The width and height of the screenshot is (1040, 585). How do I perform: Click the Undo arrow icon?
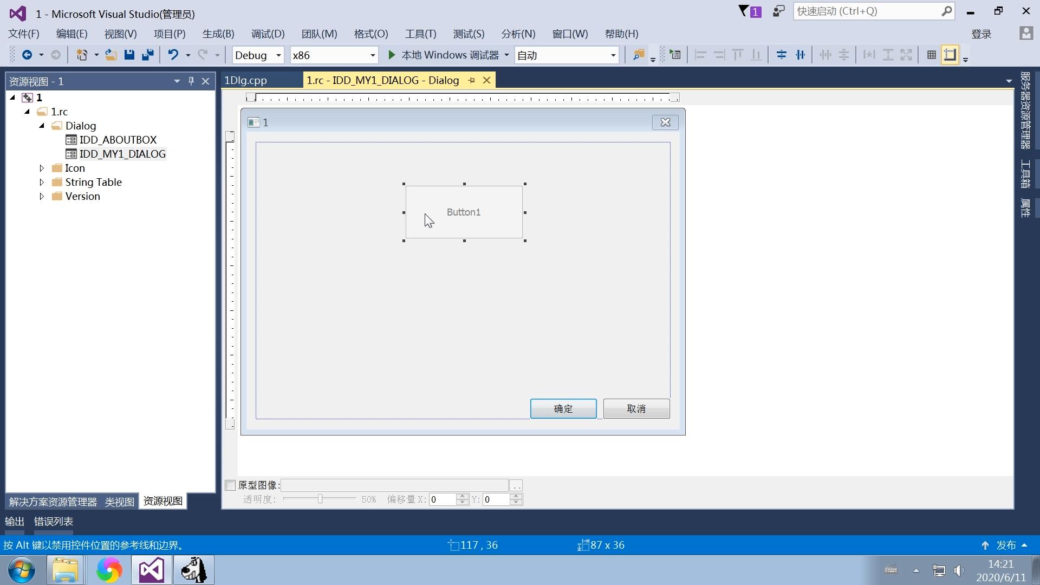tap(173, 55)
